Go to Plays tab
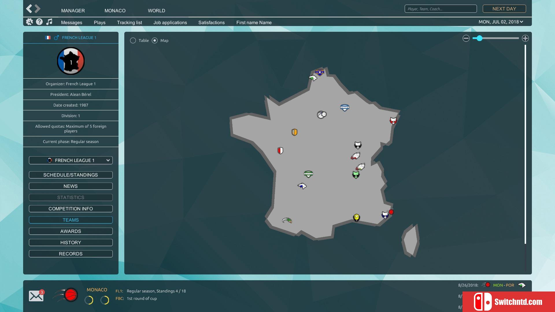The width and height of the screenshot is (555, 312). (x=99, y=23)
